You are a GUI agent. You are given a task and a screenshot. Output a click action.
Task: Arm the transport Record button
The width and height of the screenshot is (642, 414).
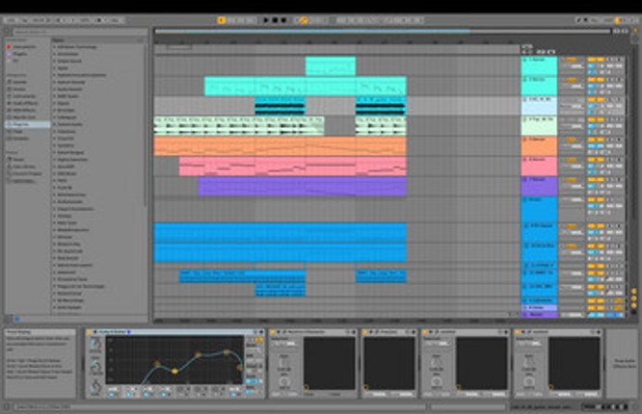pos(283,20)
